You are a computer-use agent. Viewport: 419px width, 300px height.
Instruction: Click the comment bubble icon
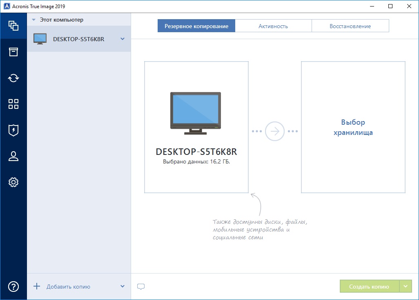141,287
